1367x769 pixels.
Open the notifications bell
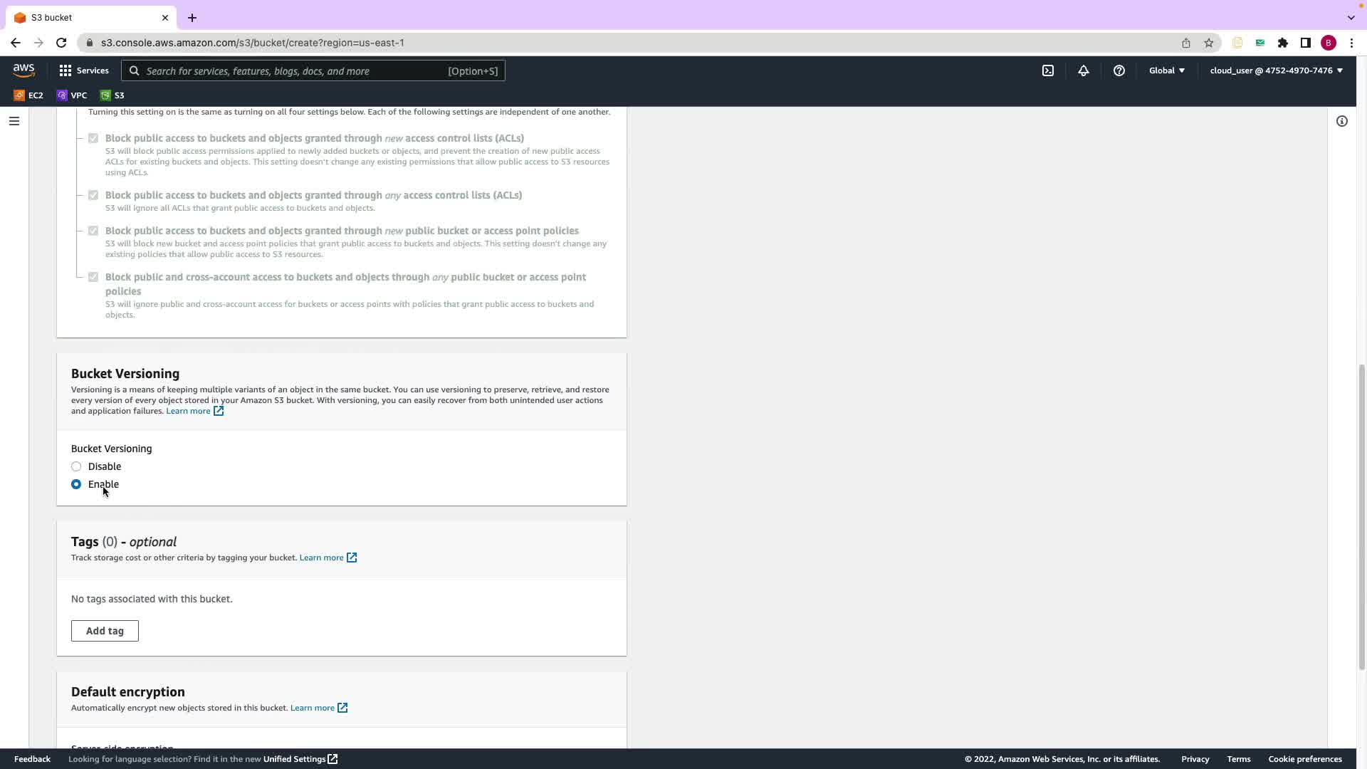(x=1083, y=70)
